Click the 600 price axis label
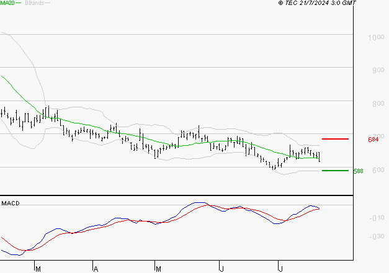 (378, 170)
